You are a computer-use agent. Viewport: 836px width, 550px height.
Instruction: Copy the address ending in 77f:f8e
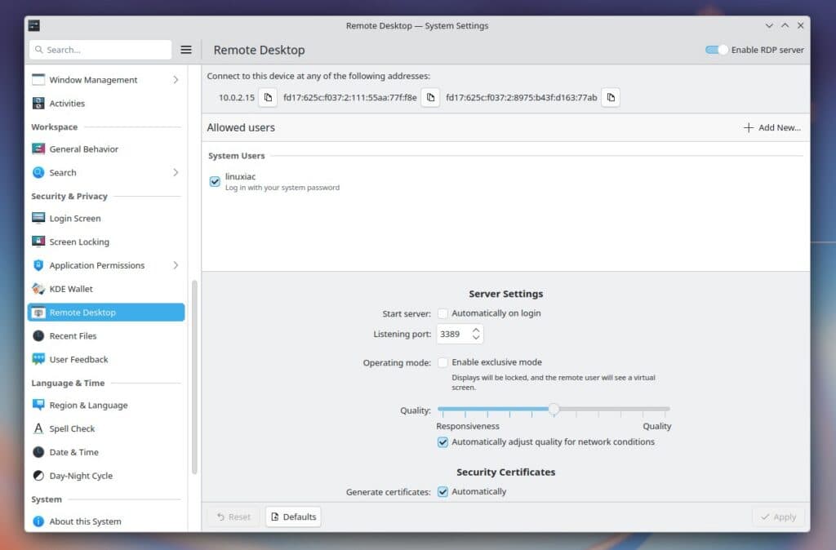[430, 98]
